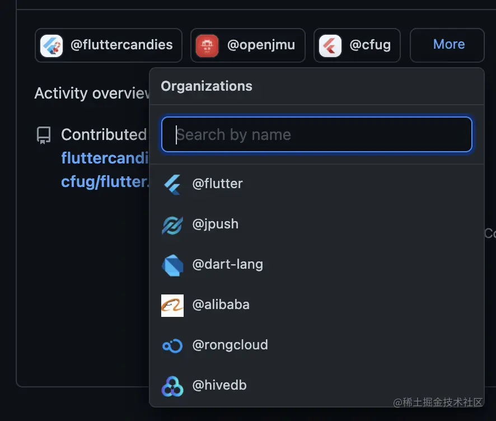
Task: Pick @rongcloud in the organizations menu
Action: pos(317,346)
